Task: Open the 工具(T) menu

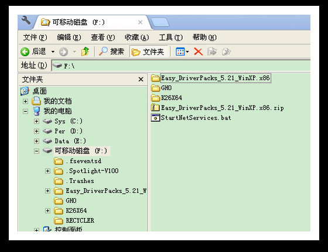Action: click(170, 38)
